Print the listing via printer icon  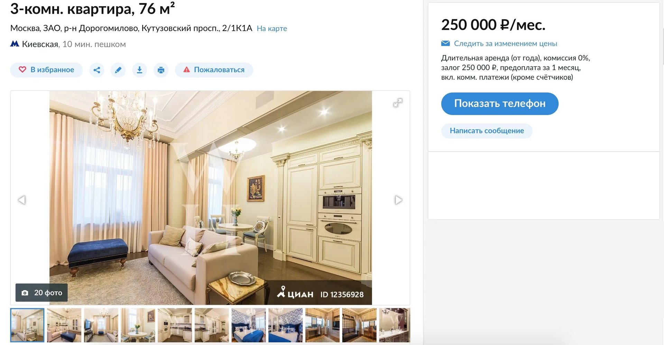tap(161, 70)
